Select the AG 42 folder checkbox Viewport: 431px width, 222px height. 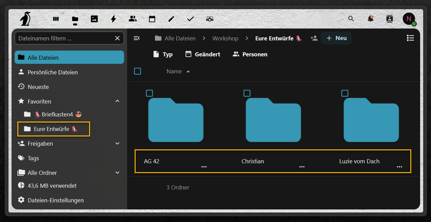point(149,93)
